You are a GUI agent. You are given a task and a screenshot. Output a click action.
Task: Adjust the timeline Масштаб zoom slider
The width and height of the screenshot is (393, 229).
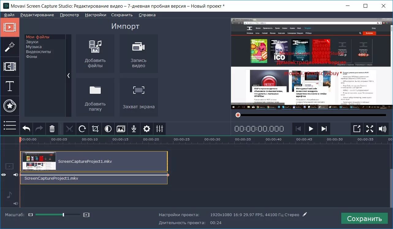58,215
